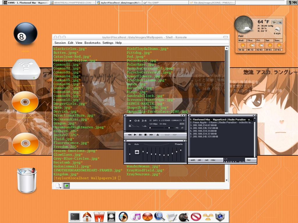Open the playlist sel menu

pos(206,160)
